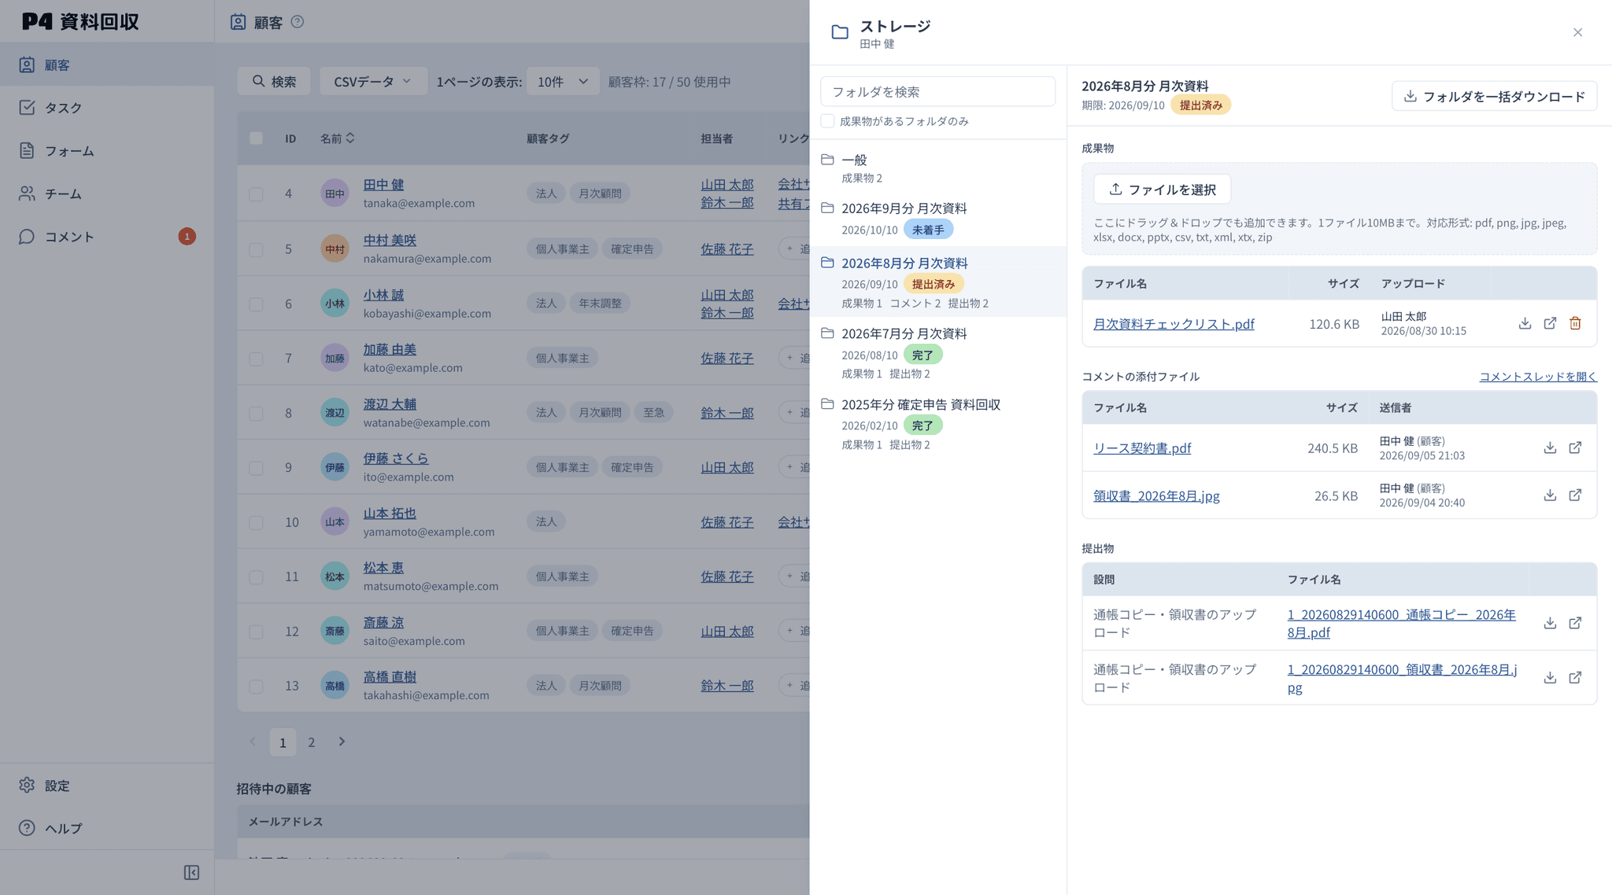Focus the フォルダを検索 field
Image resolution: width=1612 pixels, height=895 pixels.
coord(937,91)
